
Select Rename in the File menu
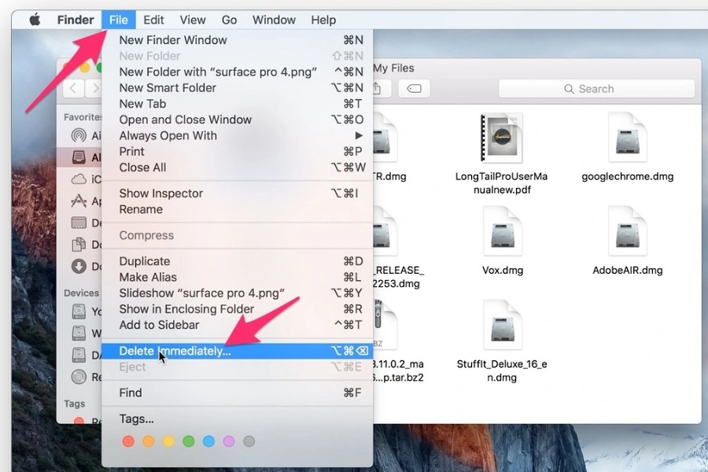click(x=238, y=209)
